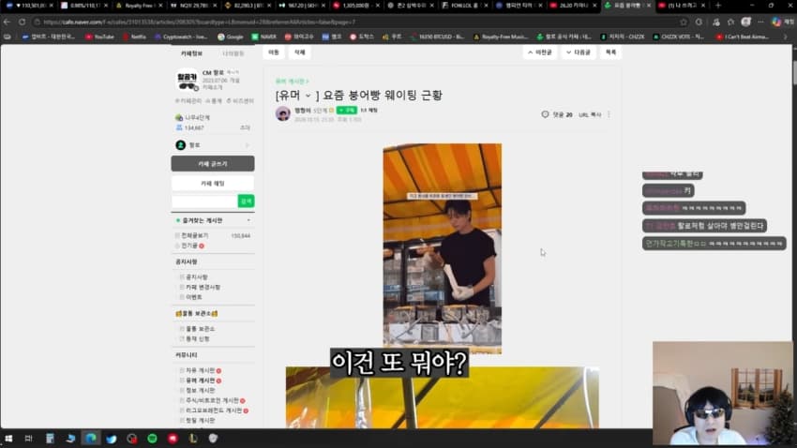Click the cafe search input field
The image size is (797, 448).
click(204, 202)
